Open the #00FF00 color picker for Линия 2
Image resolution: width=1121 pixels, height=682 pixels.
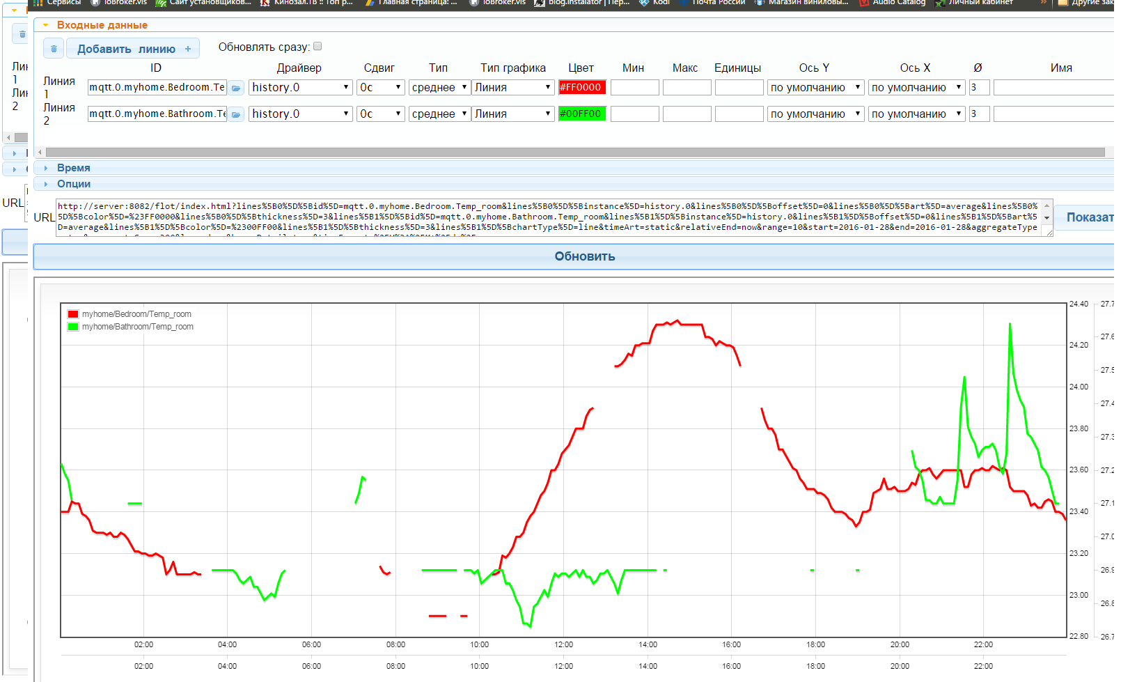(x=582, y=114)
